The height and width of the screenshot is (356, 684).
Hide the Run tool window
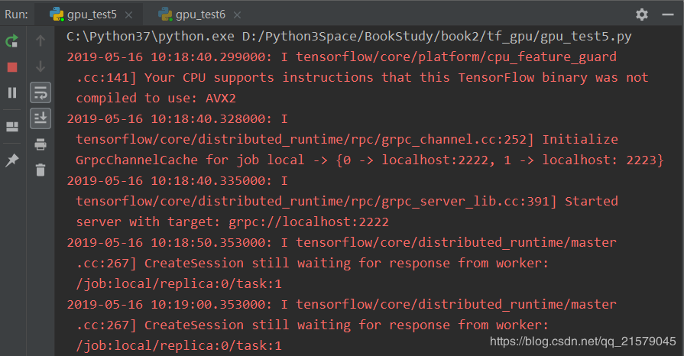(668, 15)
